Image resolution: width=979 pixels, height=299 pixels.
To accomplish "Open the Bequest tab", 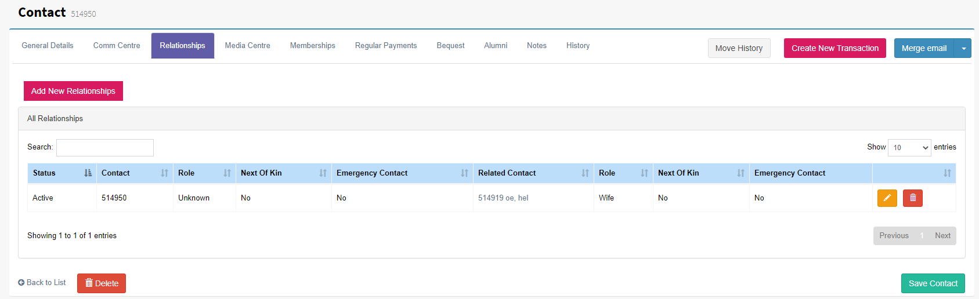I will click(x=450, y=46).
